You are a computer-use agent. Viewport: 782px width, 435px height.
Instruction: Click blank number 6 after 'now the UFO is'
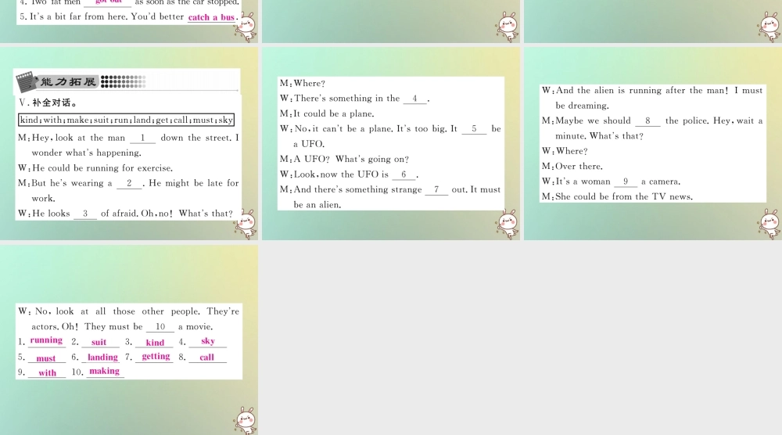[404, 174]
